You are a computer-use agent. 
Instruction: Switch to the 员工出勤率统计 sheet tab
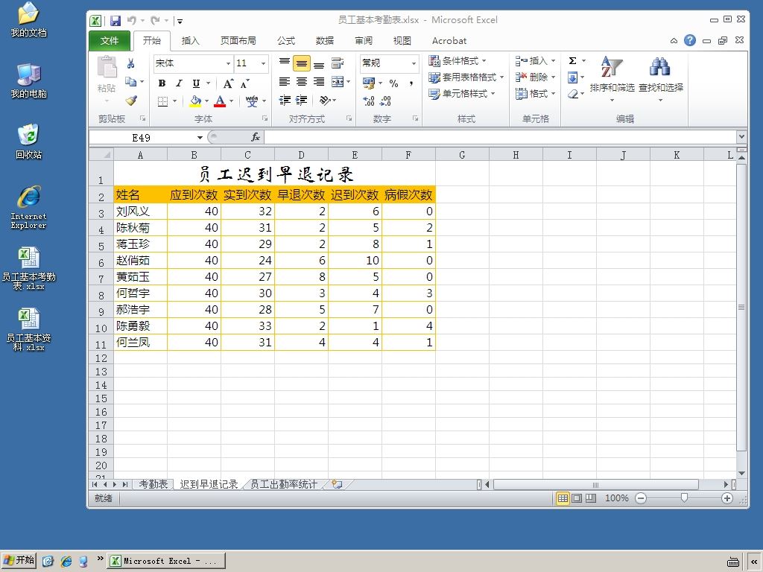(x=283, y=484)
